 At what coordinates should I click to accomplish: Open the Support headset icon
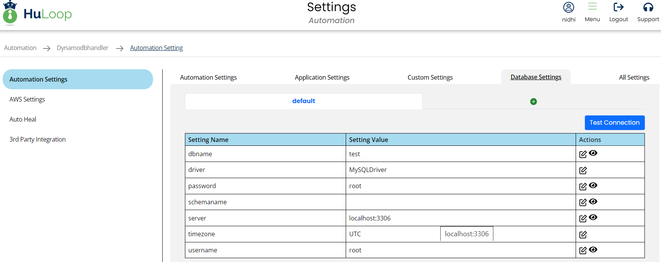pyautogui.click(x=648, y=7)
